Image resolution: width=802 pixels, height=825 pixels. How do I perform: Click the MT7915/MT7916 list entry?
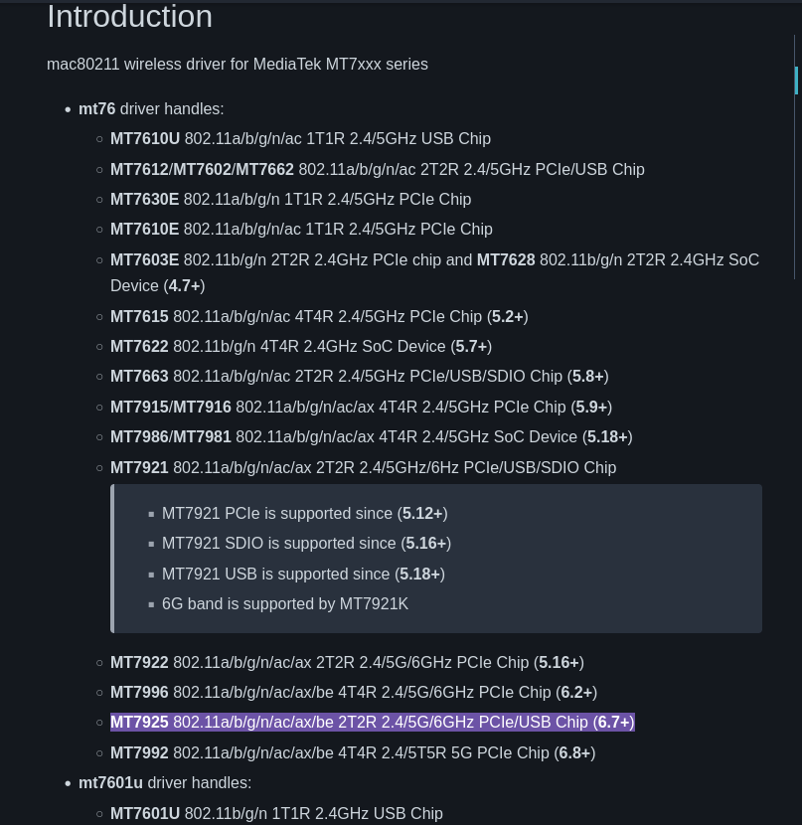click(362, 408)
